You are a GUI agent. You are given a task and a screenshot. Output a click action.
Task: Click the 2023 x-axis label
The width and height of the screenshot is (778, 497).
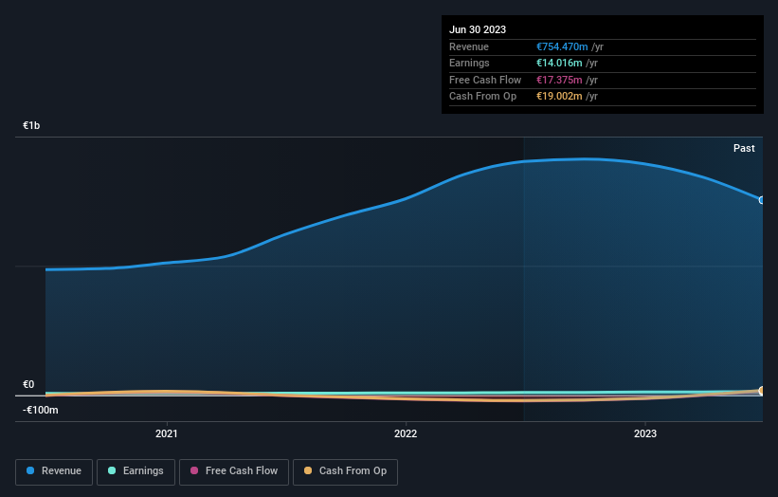645,433
